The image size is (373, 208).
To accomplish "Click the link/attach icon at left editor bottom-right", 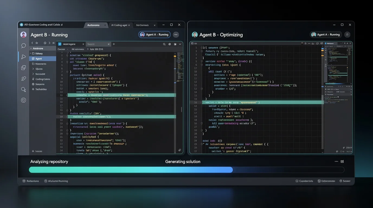I will [179, 150].
